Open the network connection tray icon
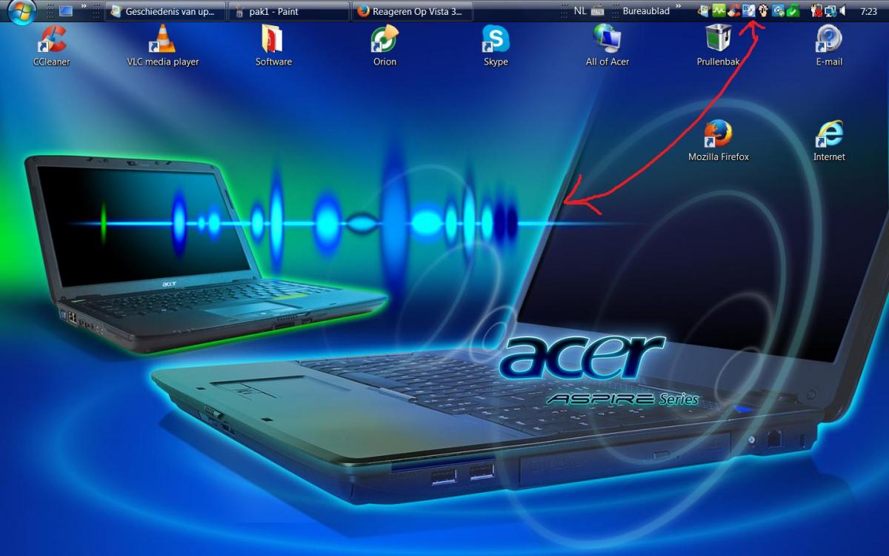 coord(831,11)
